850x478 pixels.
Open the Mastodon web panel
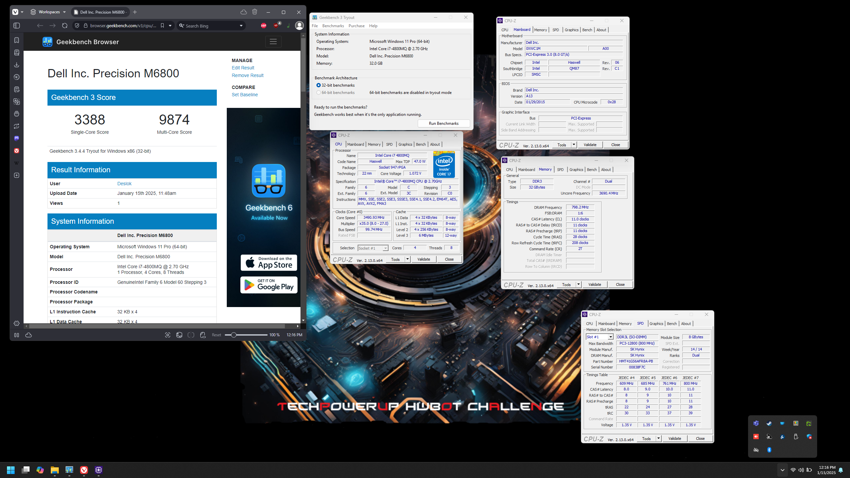tap(17, 138)
